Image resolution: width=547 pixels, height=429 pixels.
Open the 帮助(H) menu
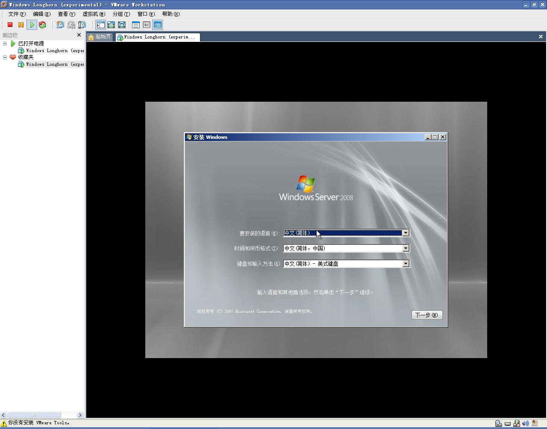click(x=171, y=14)
